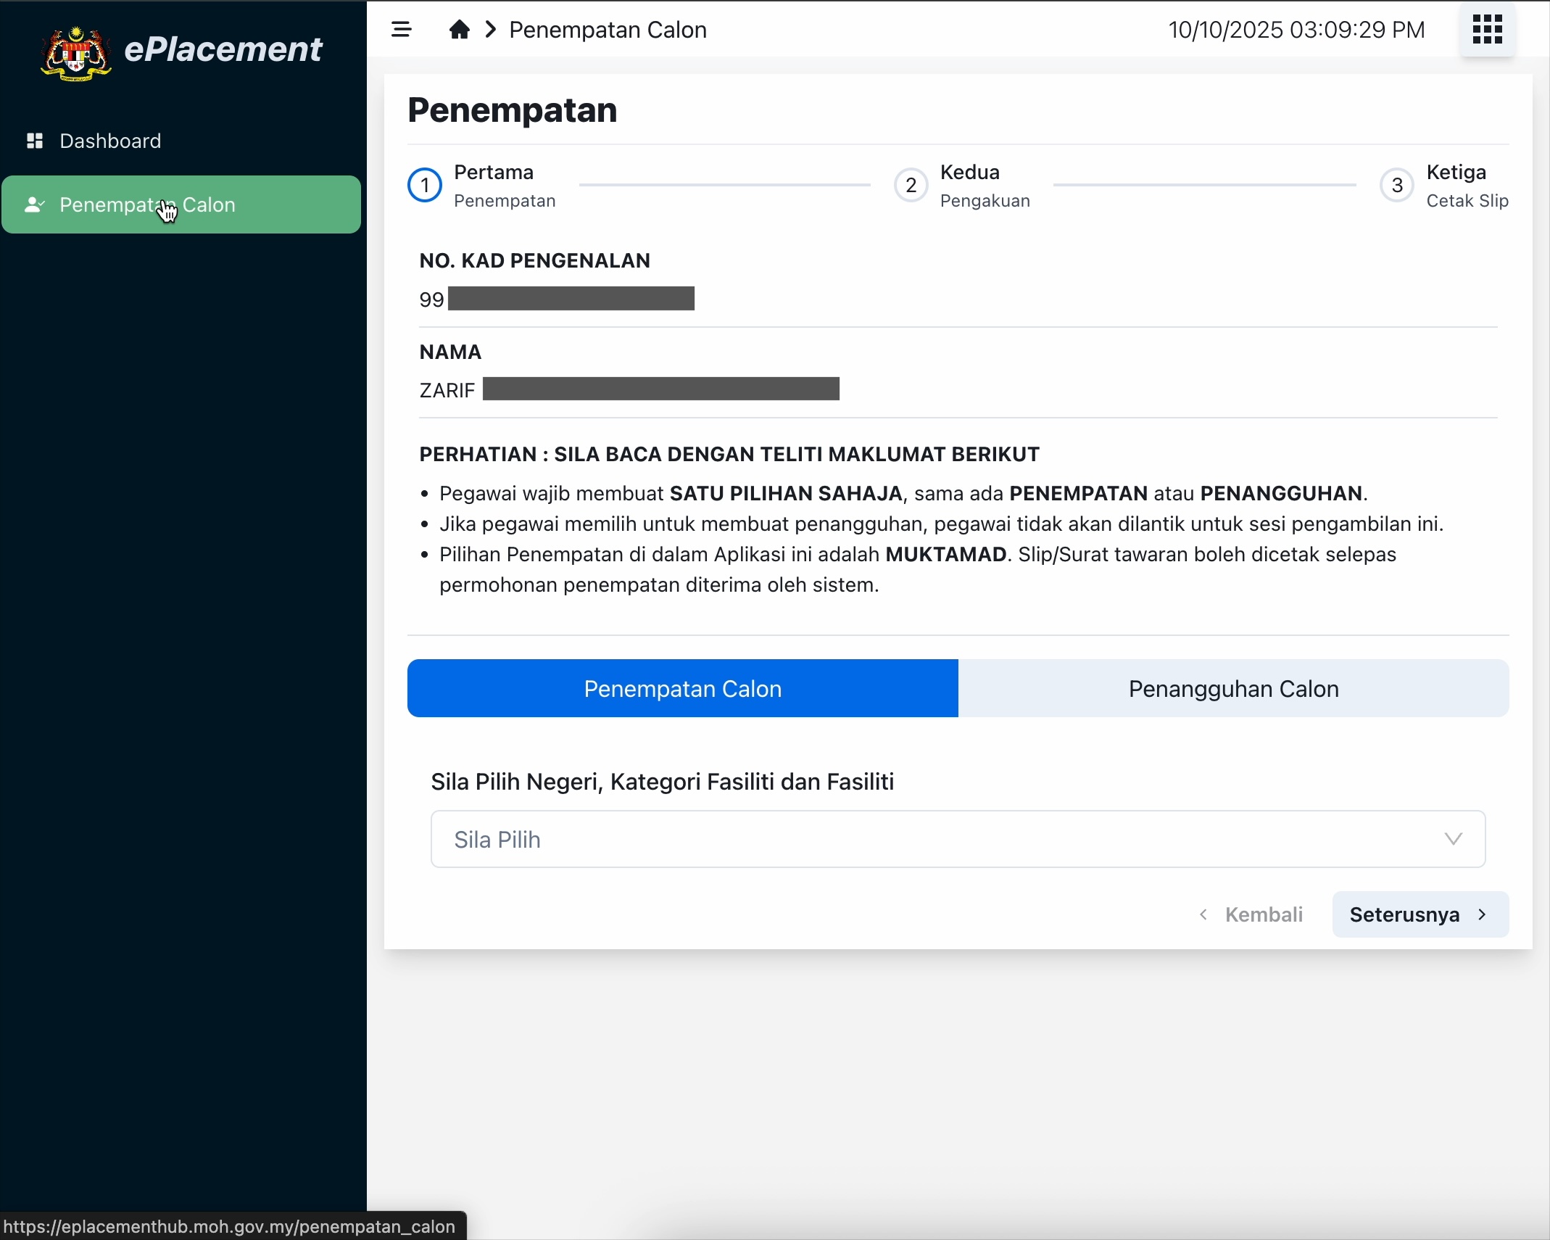The image size is (1550, 1240).
Task: Click the ePlacement crest logo
Action: [x=76, y=52]
